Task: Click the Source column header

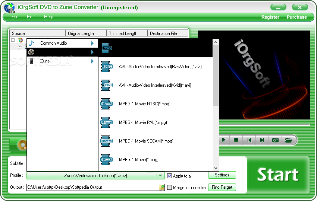Action: (x=37, y=33)
